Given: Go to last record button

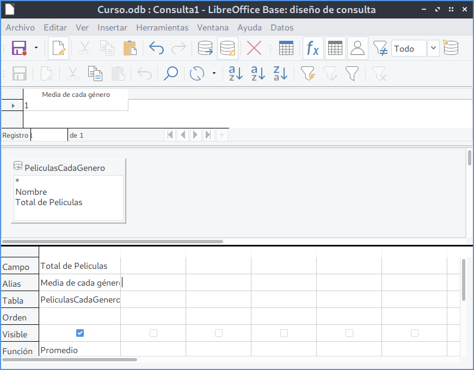Looking at the screenshot, I should (x=208, y=135).
